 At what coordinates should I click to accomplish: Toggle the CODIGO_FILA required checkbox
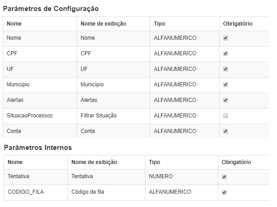[224, 192]
